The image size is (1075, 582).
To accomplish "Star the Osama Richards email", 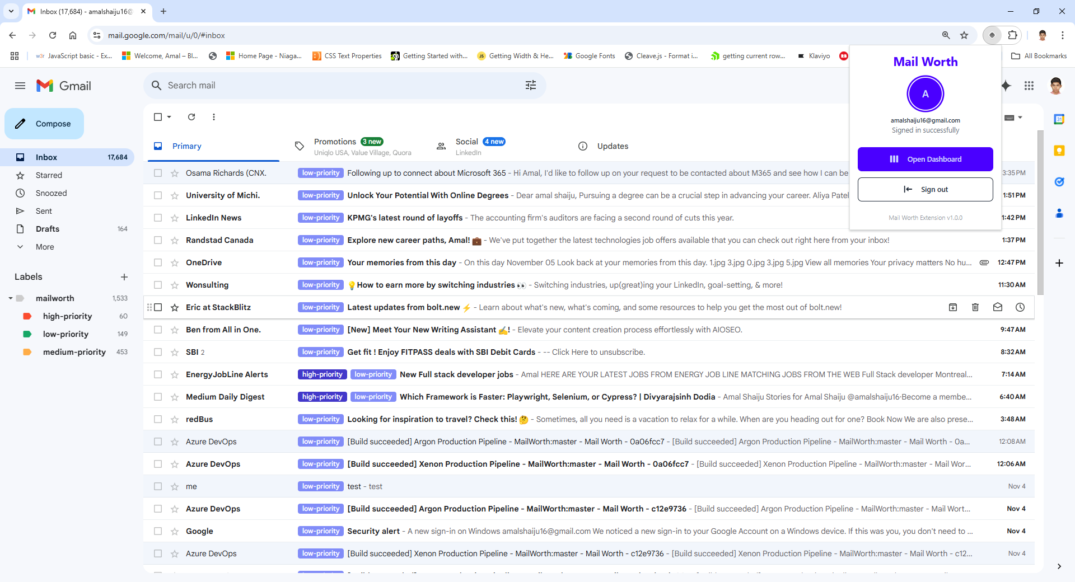I will click(175, 173).
